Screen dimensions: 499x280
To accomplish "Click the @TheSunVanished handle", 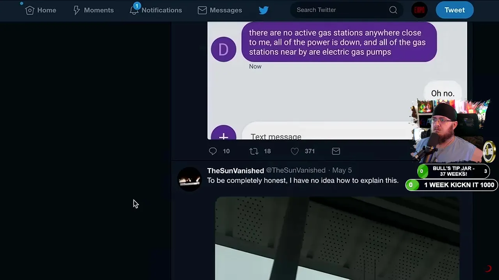I will (296, 170).
